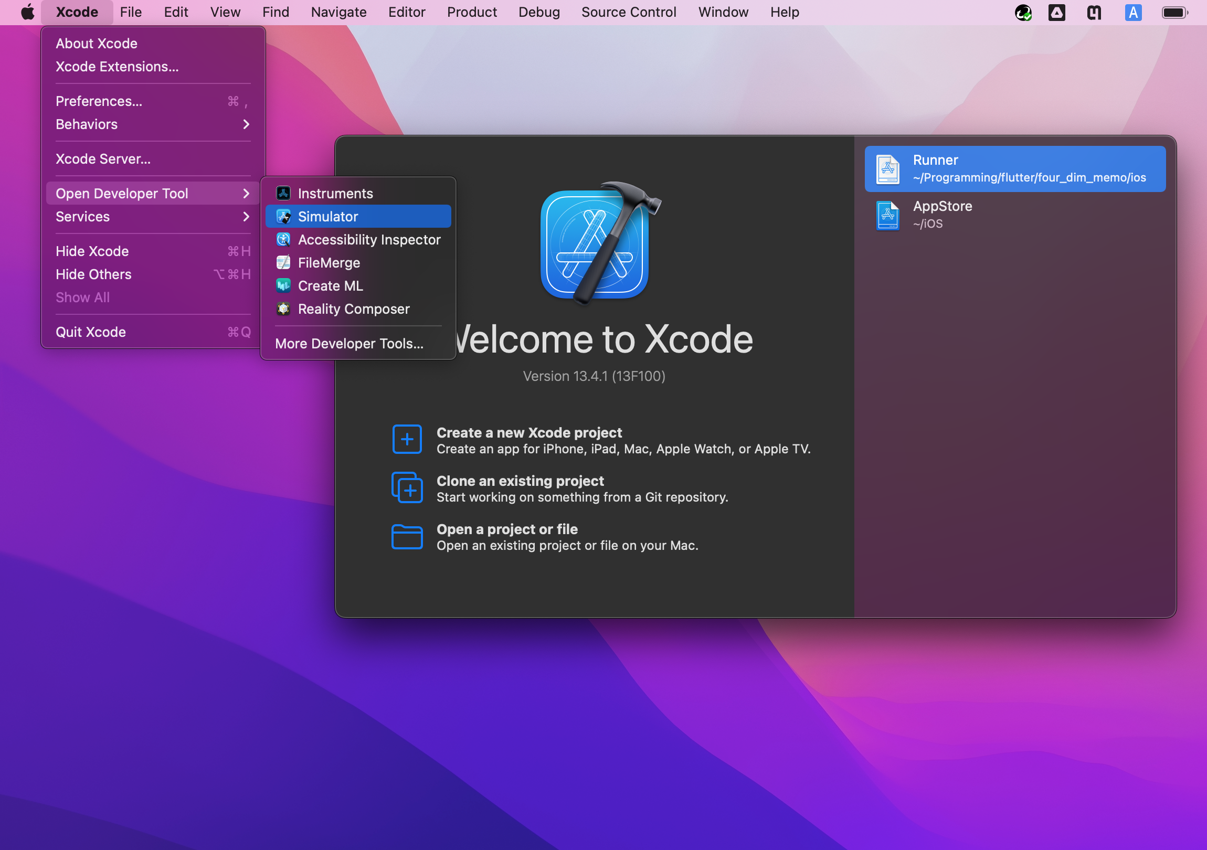Select the Open Developer Tool entry
Screen dimensions: 1207x850
point(153,194)
